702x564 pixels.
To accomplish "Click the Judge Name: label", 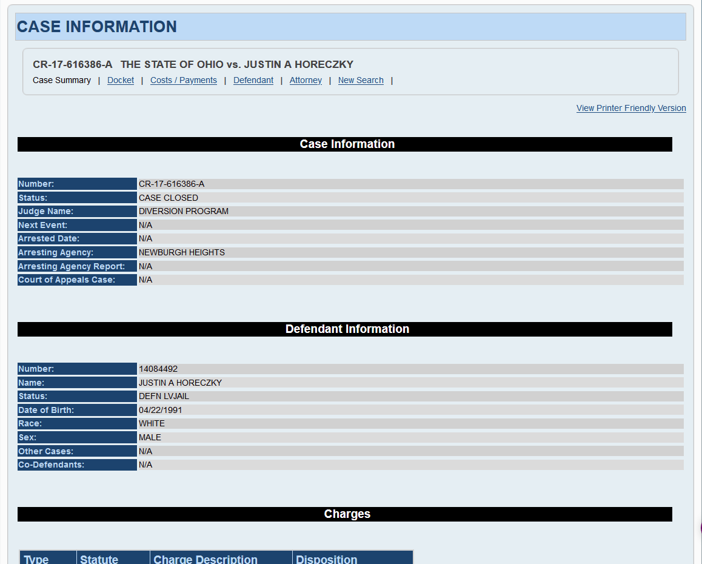I will [x=77, y=212].
